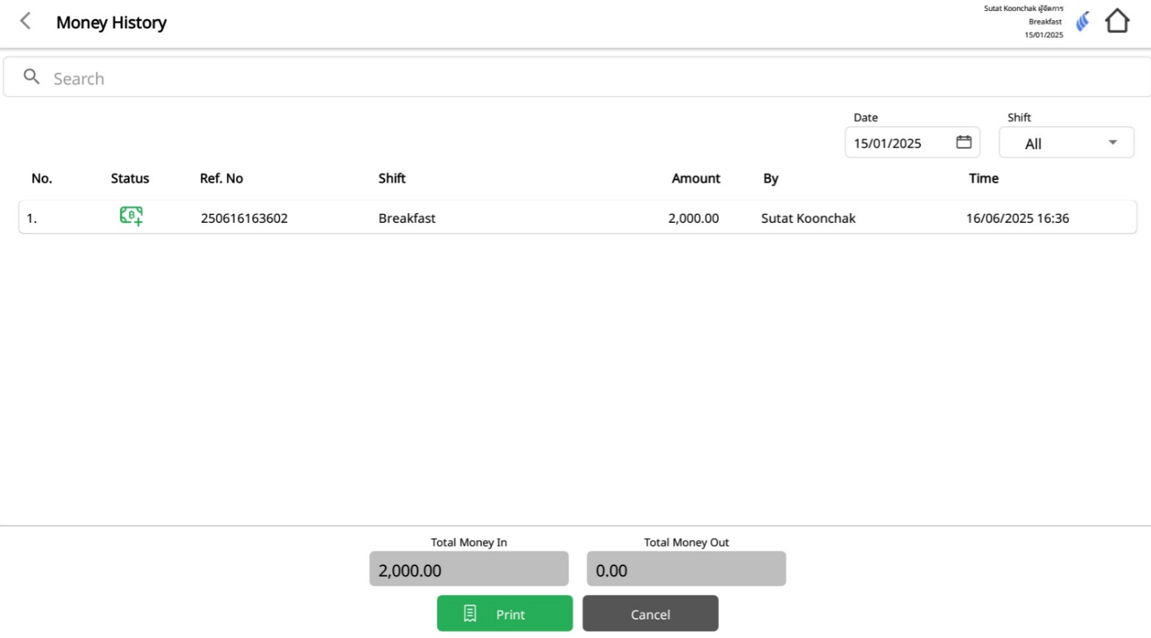Click the back arrow icon

click(26, 21)
